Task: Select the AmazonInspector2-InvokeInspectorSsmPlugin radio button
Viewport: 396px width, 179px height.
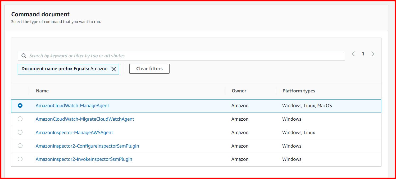Action: pos(20,159)
